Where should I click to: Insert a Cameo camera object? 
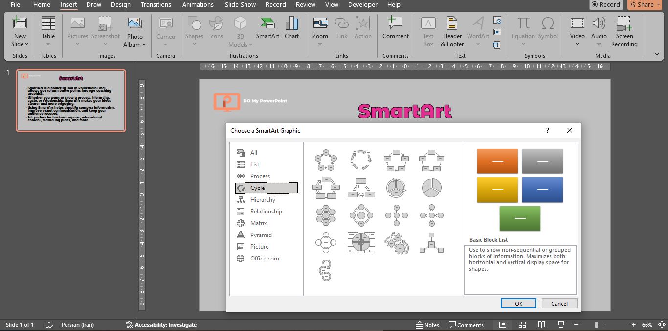pos(165,29)
